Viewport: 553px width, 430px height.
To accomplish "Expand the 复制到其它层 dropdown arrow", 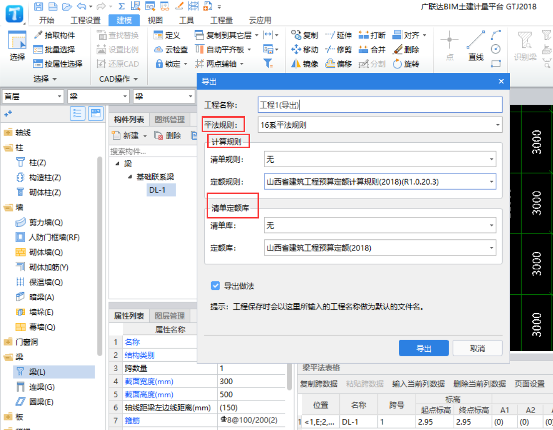I will (257, 35).
